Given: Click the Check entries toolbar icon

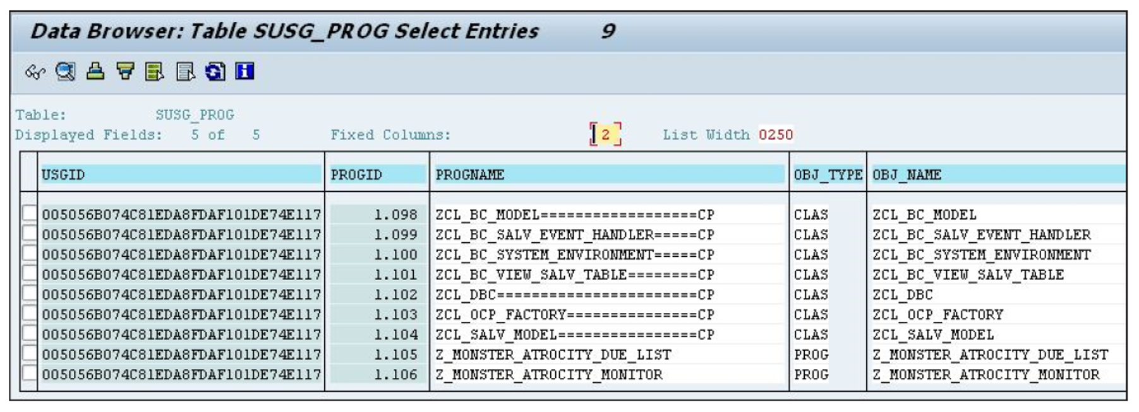Looking at the screenshot, I should coord(64,73).
